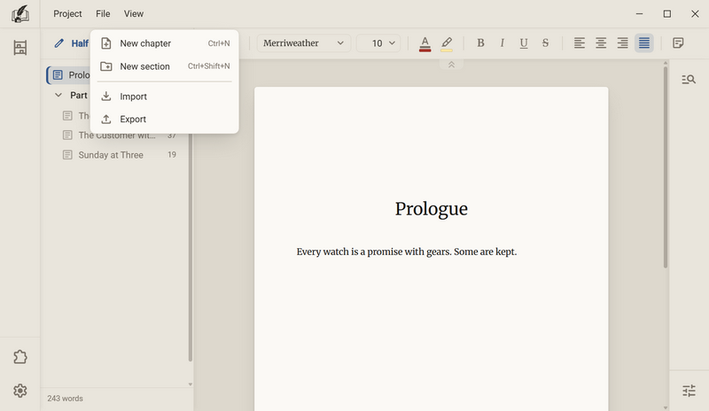Viewport: 709px width, 411px height.
Task: Open font size 10 dropdown
Action: click(x=378, y=43)
